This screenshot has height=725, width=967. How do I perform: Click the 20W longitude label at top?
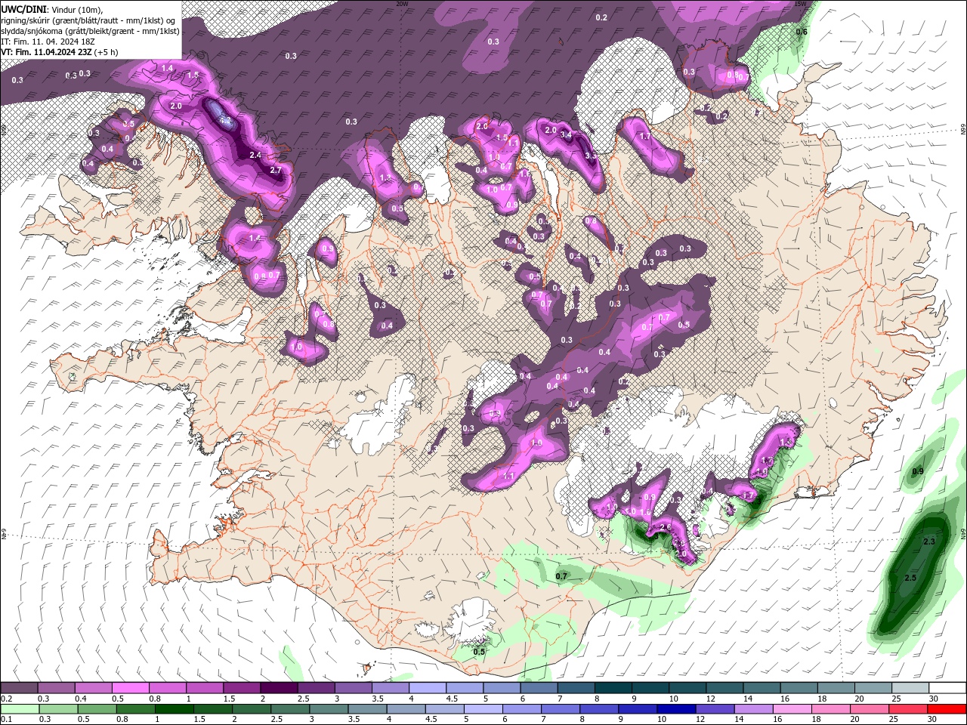click(402, 3)
